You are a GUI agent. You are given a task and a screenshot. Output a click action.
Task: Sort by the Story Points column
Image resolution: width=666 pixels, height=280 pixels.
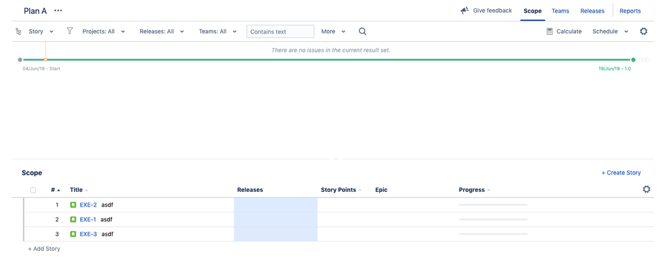341,190
